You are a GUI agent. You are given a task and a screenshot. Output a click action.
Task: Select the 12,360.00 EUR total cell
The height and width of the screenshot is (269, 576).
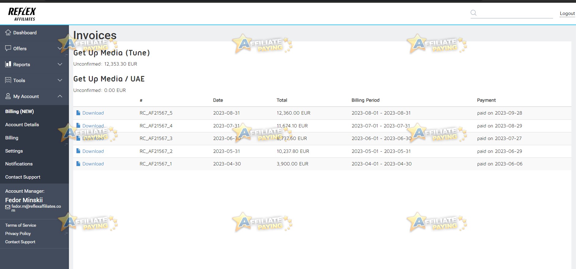(x=294, y=113)
